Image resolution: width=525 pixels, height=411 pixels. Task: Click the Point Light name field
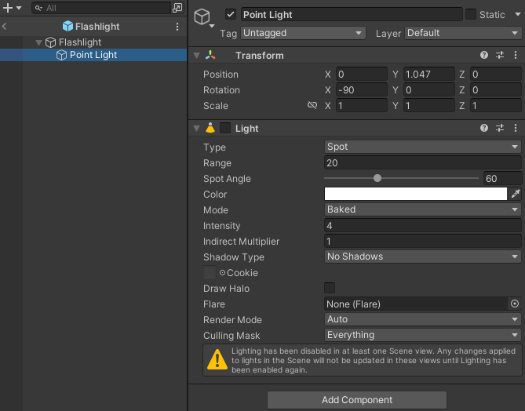[x=352, y=15]
